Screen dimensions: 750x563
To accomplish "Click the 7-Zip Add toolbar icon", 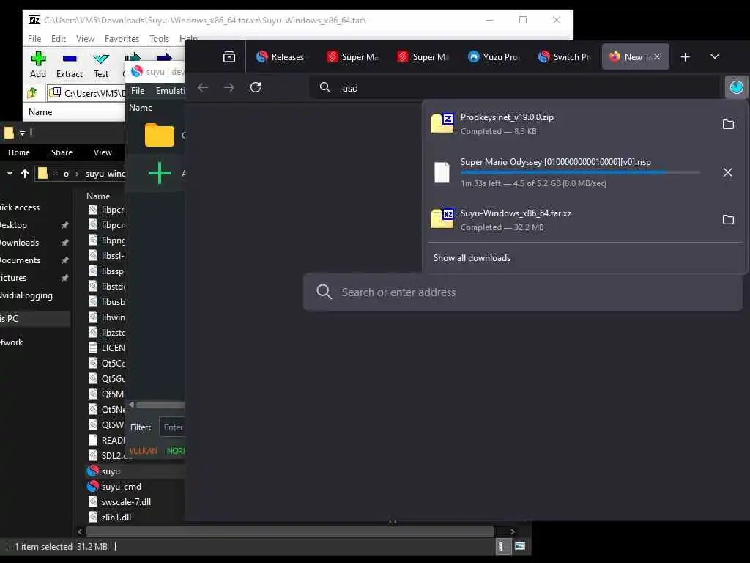I will tap(38, 59).
